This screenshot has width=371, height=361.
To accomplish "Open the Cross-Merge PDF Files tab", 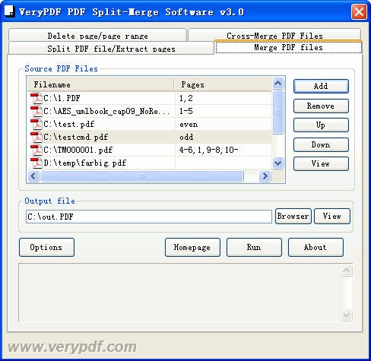I will click(274, 35).
